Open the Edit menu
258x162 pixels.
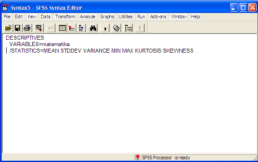pos(19,17)
